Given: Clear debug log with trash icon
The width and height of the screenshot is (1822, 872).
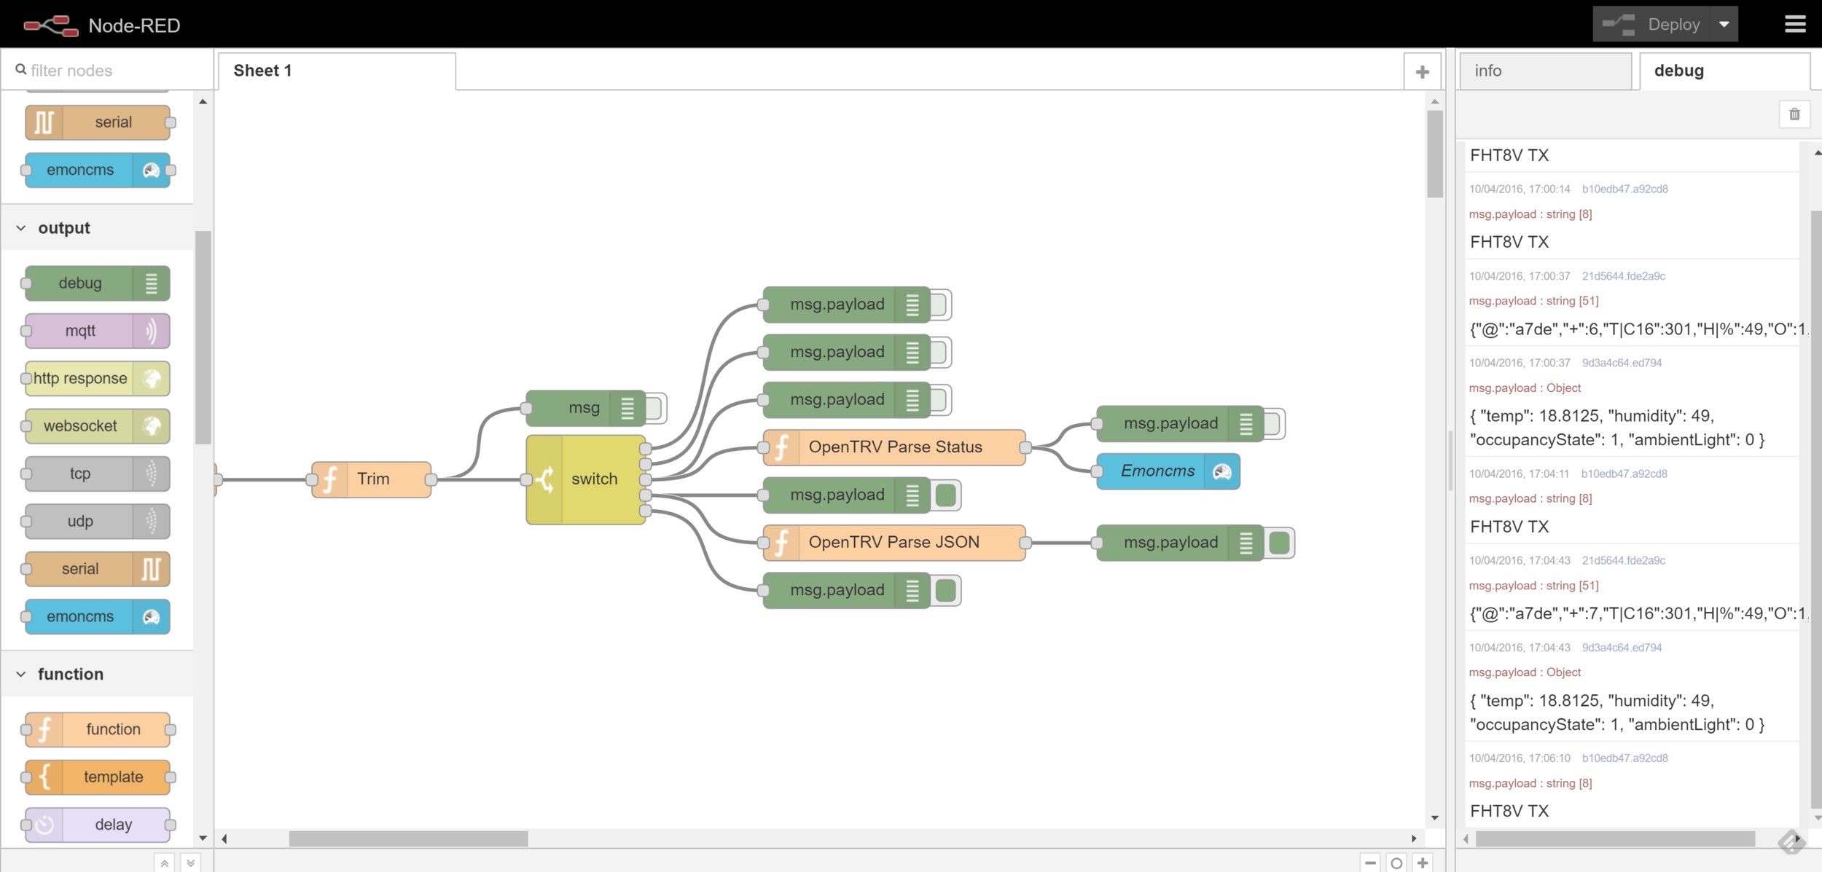Looking at the screenshot, I should click(x=1794, y=114).
